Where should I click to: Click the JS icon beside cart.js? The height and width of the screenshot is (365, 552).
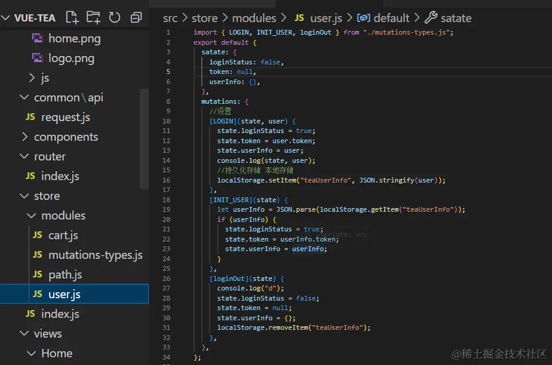pyautogui.click(x=37, y=235)
